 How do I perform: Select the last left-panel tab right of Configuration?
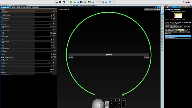35,7
